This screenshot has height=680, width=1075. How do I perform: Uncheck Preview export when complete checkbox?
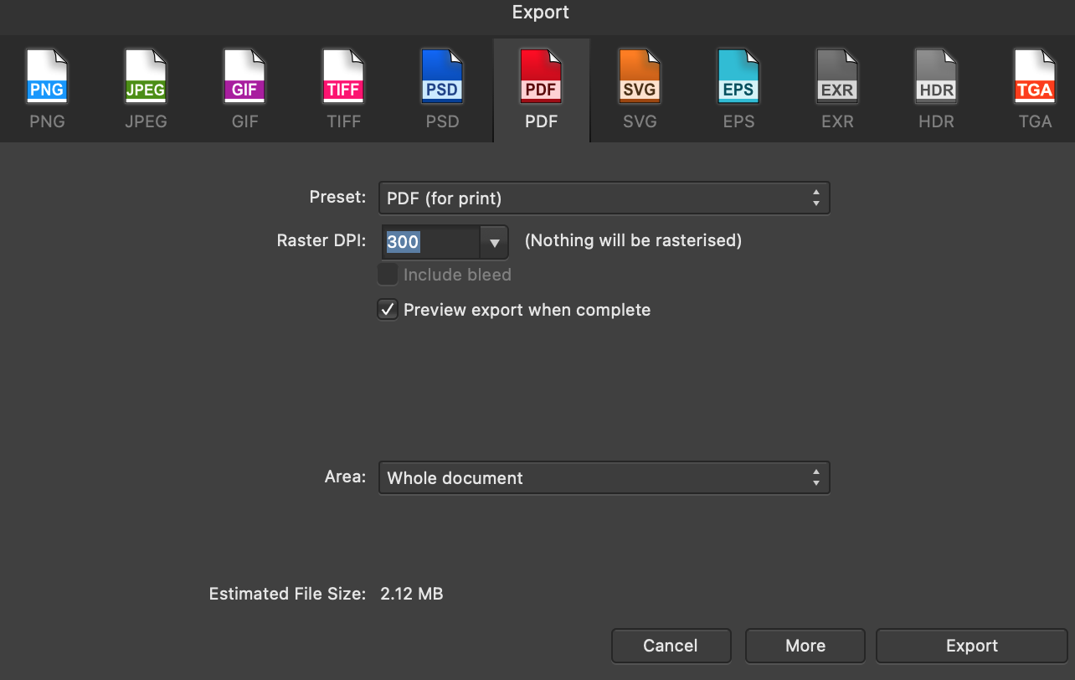pyautogui.click(x=388, y=309)
